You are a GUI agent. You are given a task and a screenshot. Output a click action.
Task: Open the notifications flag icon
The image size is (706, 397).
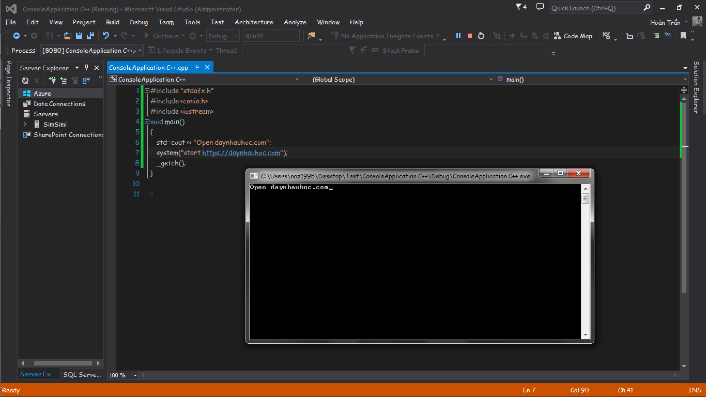[x=520, y=7]
